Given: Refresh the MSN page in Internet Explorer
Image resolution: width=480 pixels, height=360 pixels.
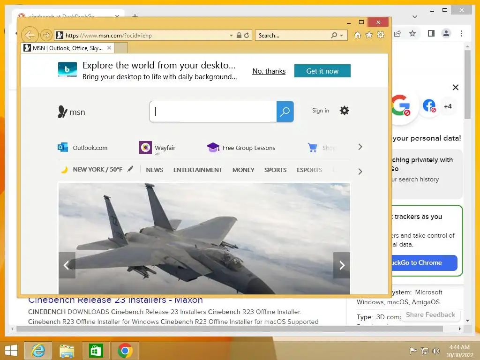Looking at the screenshot, I should click(247, 35).
